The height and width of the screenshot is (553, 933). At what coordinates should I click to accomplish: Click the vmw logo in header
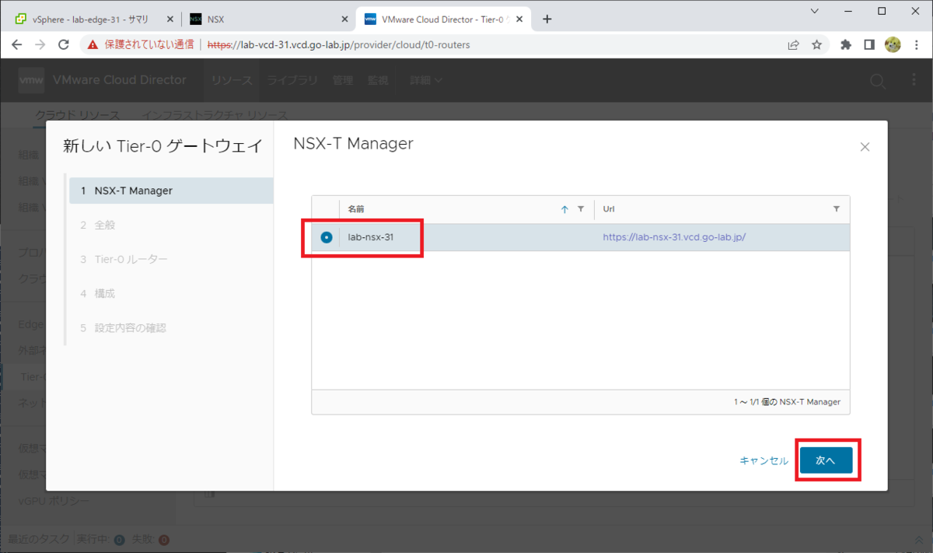point(31,80)
